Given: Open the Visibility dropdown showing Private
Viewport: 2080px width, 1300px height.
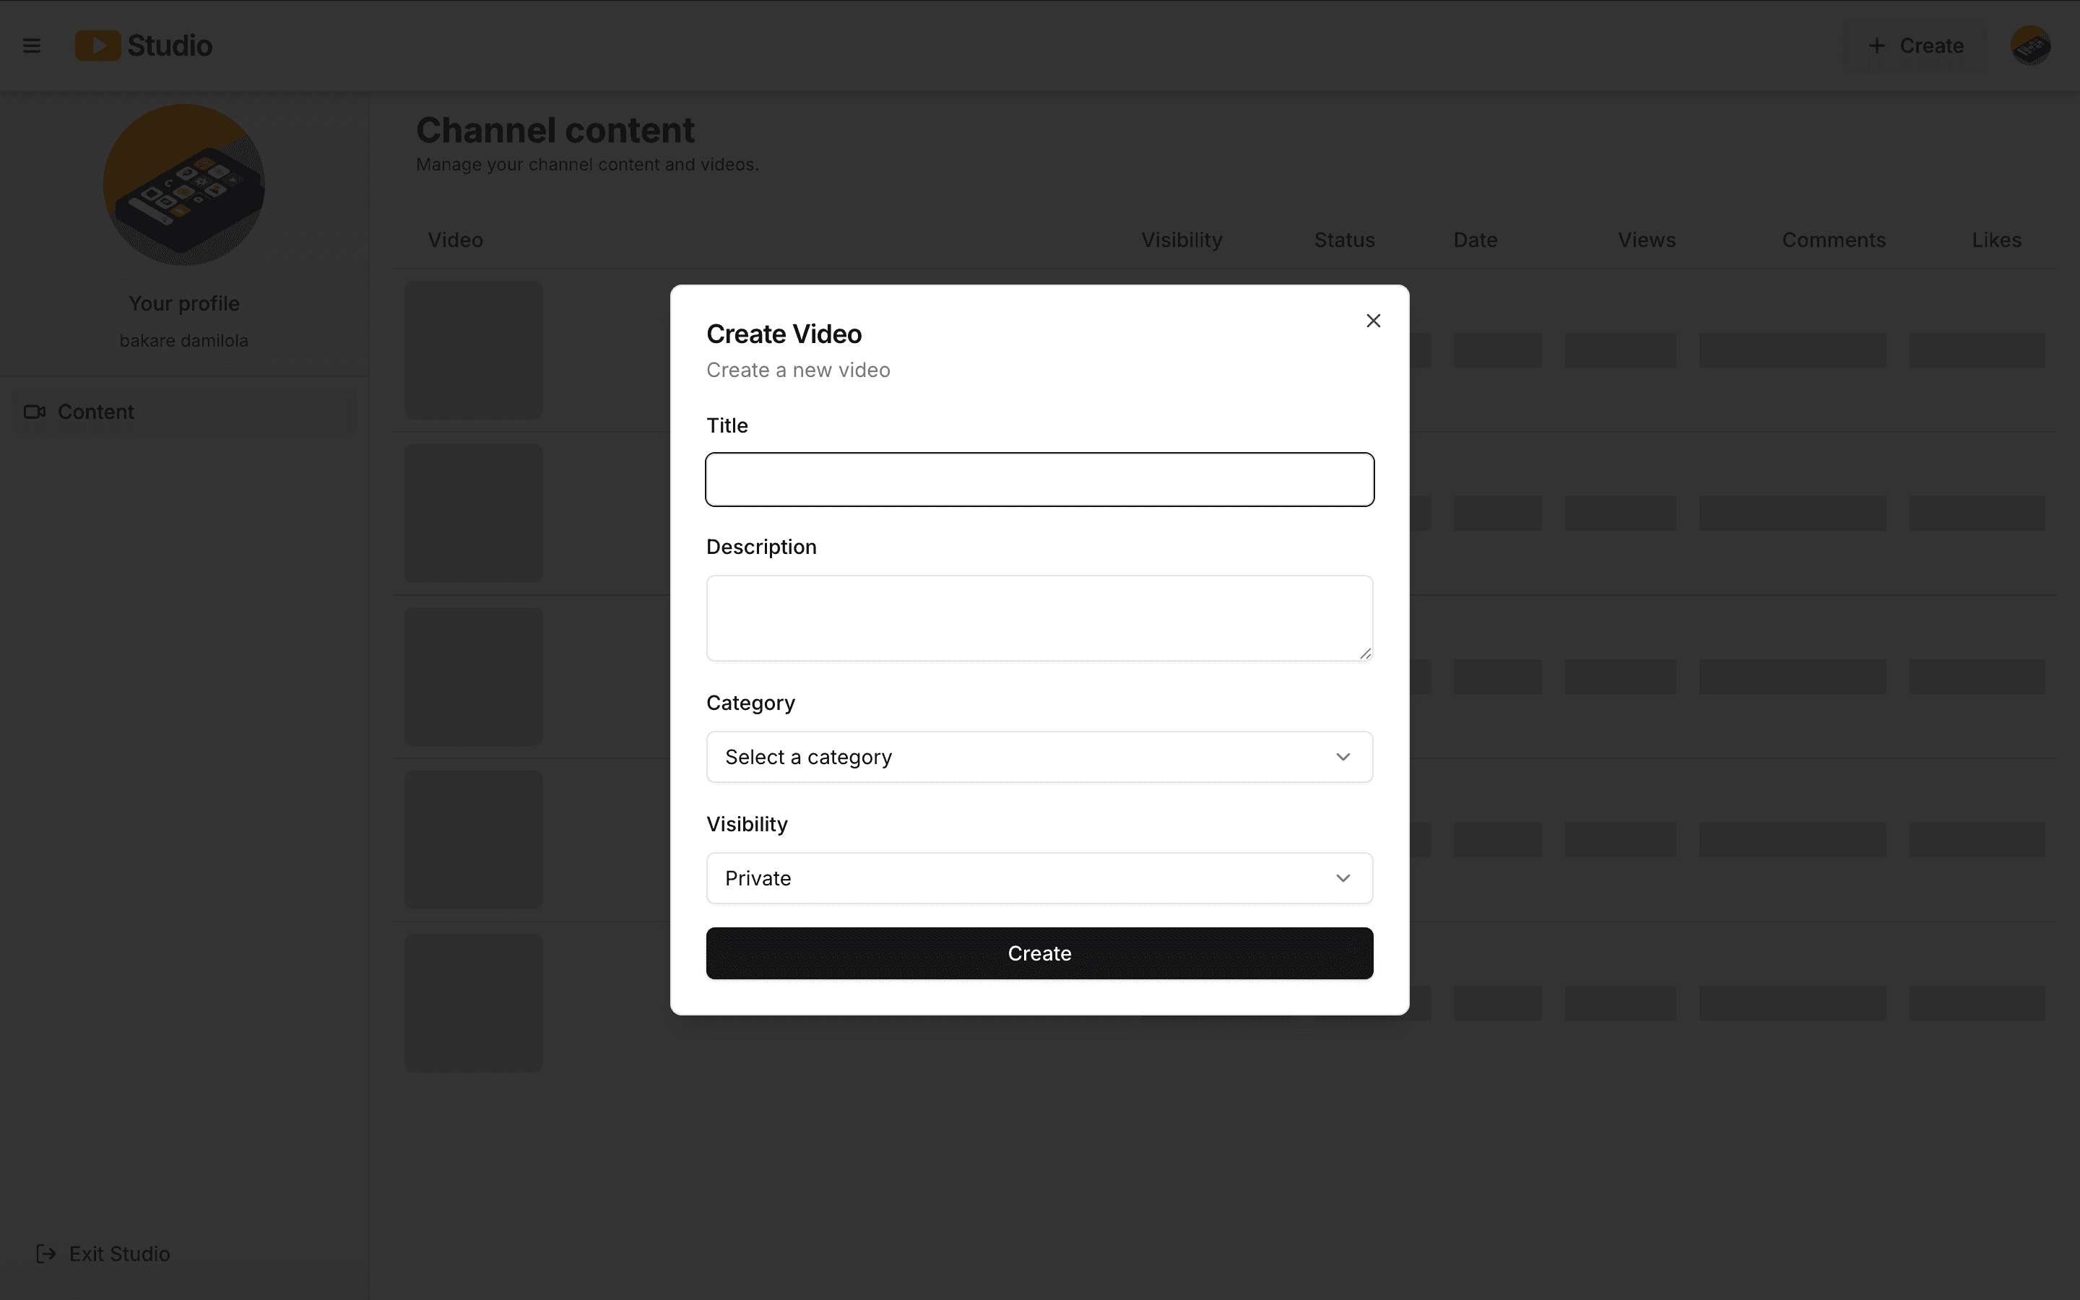Looking at the screenshot, I should [x=1039, y=877].
